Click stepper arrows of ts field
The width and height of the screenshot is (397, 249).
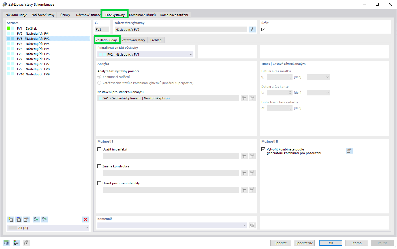coord(290,77)
